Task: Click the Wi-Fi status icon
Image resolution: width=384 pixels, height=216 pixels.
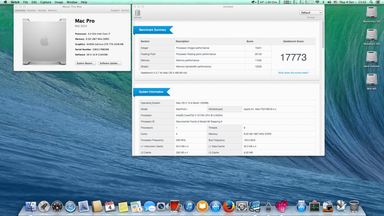Action: point(317,2)
